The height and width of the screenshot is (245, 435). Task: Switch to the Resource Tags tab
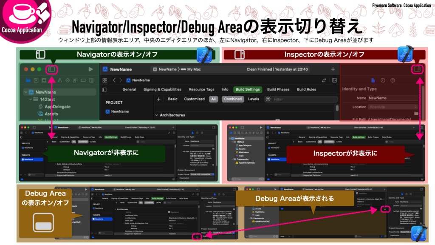[201, 89]
